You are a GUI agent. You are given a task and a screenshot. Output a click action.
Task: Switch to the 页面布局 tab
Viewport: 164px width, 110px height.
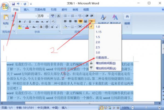click(40, 10)
